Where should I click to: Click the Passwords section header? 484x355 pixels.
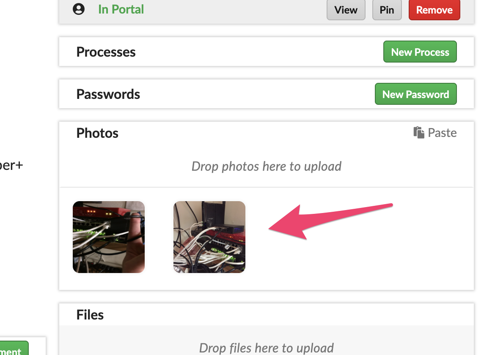tap(108, 94)
